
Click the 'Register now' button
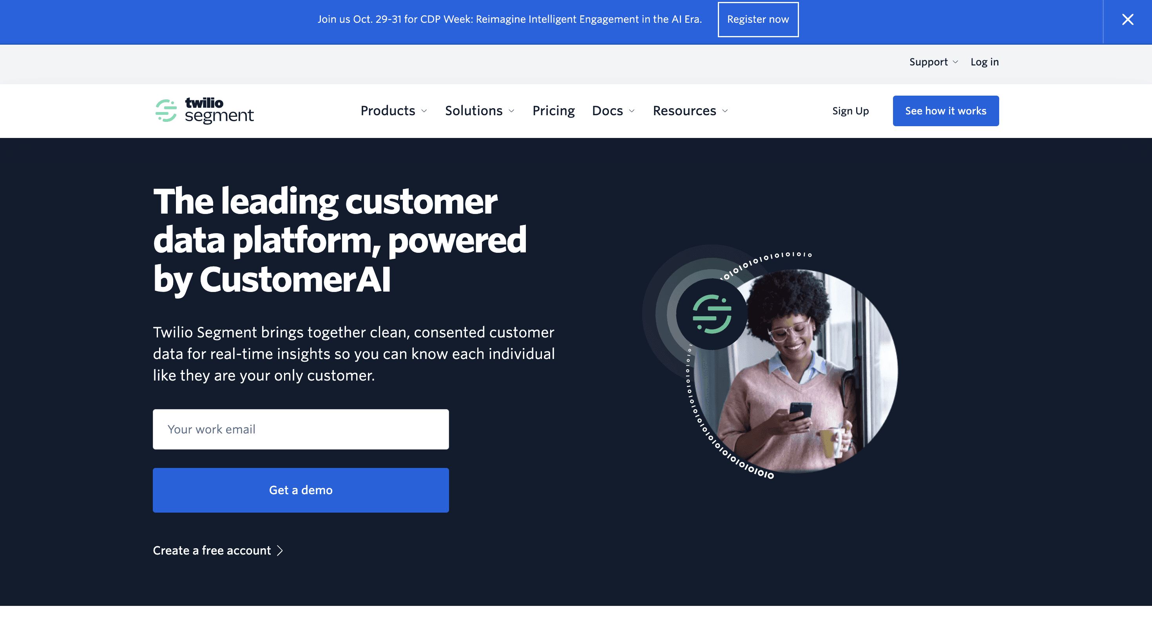tap(758, 19)
